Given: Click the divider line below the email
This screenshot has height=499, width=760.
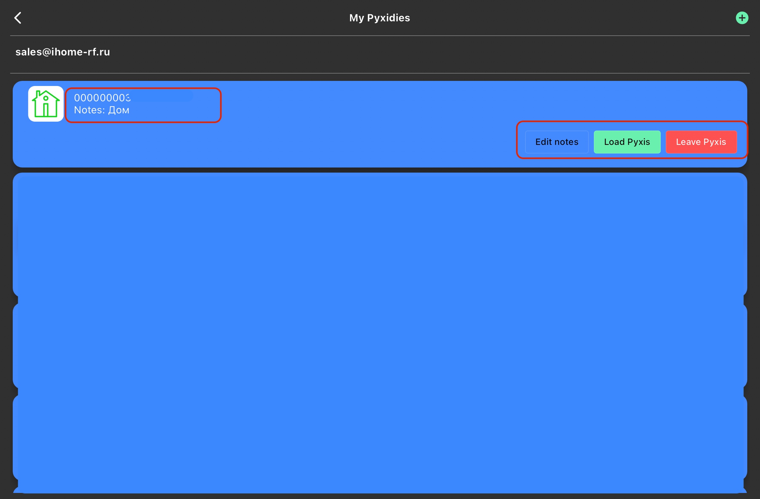Looking at the screenshot, I should coord(379,73).
